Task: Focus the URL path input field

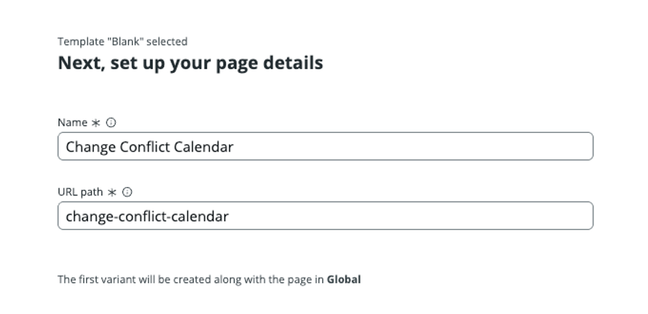Action: [x=325, y=216]
